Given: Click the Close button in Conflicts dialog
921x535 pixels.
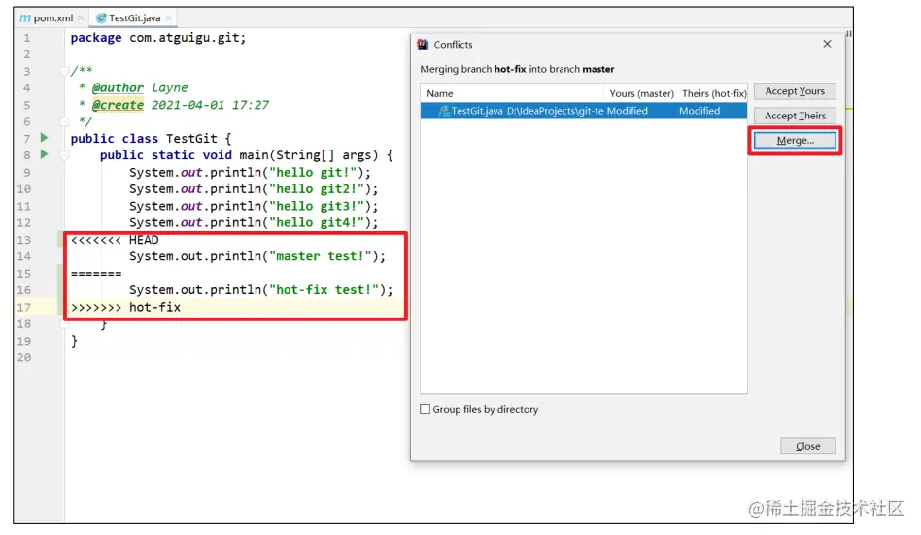Looking at the screenshot, I should [x=807, y=446].
